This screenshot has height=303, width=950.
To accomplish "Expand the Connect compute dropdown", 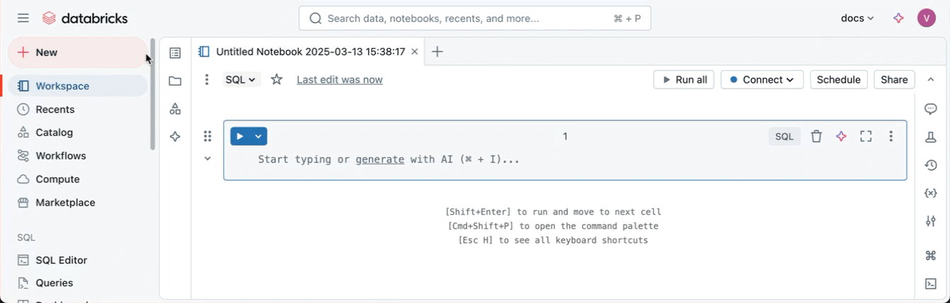I will 762,80.
